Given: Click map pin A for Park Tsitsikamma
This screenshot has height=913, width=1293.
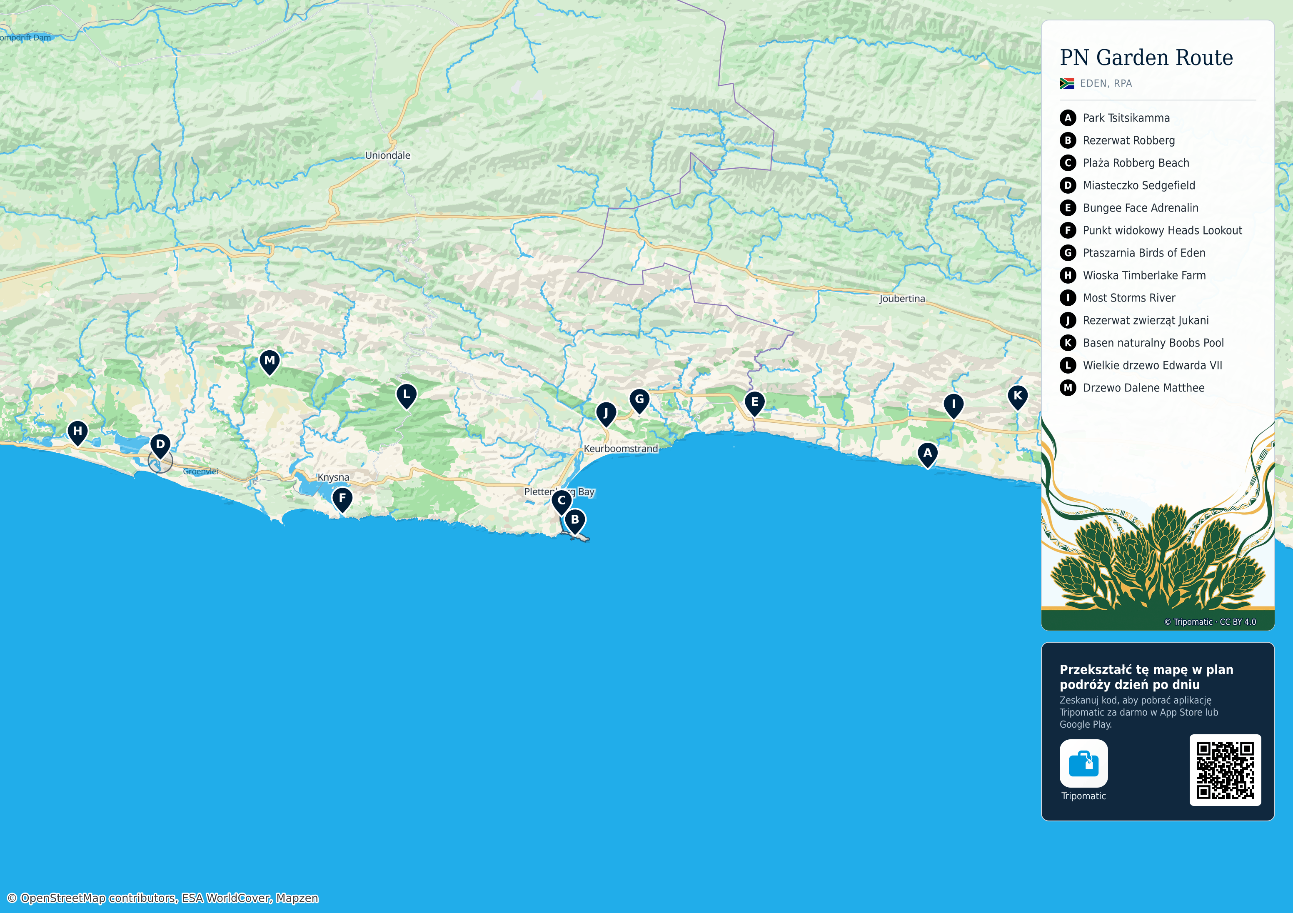Looking at the screenshot, I should coord(928,454).
